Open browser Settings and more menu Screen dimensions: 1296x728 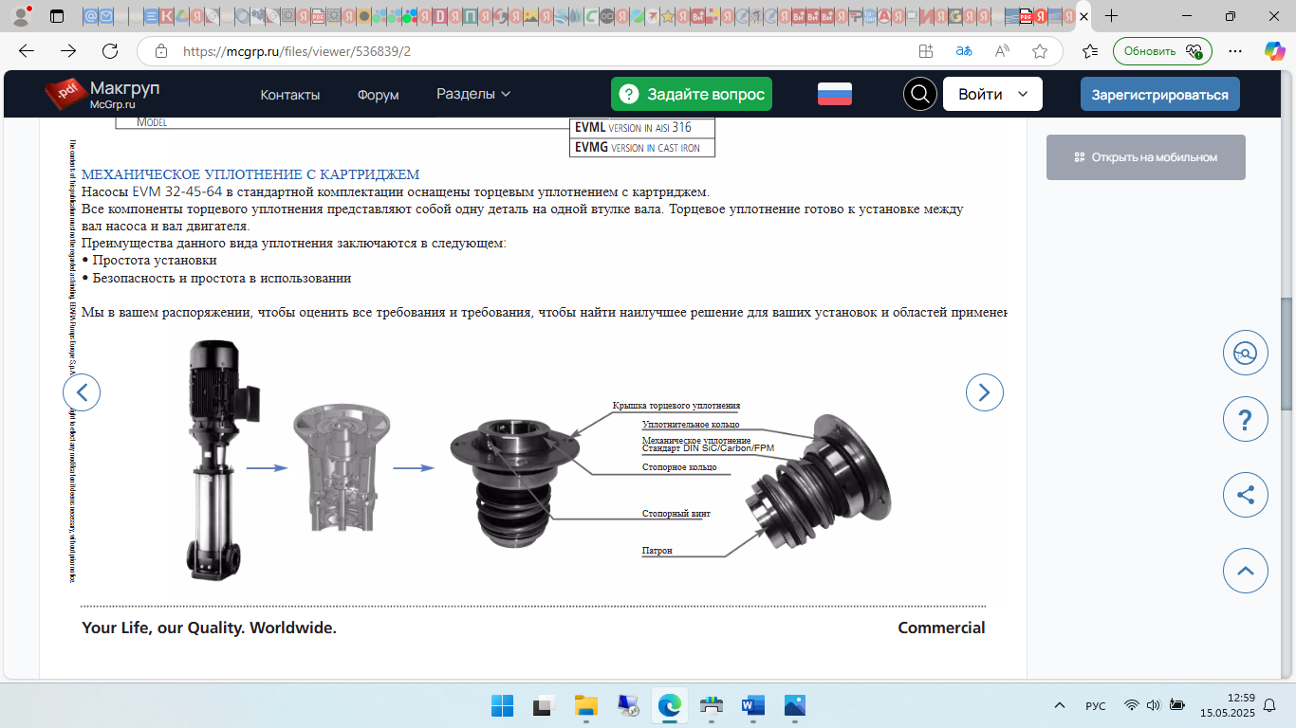tap(1234, 51)
